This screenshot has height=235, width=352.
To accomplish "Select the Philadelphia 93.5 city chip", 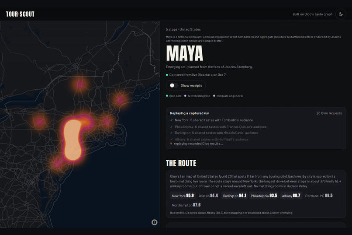I will tap(264, 196).
